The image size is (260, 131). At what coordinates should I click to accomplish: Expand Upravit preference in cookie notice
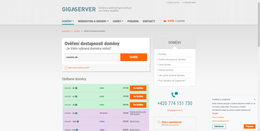[x=220, y=121]
